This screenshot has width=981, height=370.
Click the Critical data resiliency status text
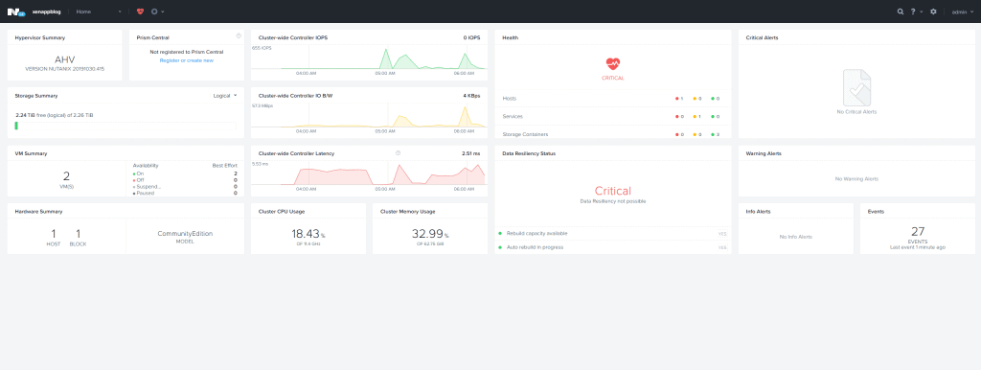612,191
